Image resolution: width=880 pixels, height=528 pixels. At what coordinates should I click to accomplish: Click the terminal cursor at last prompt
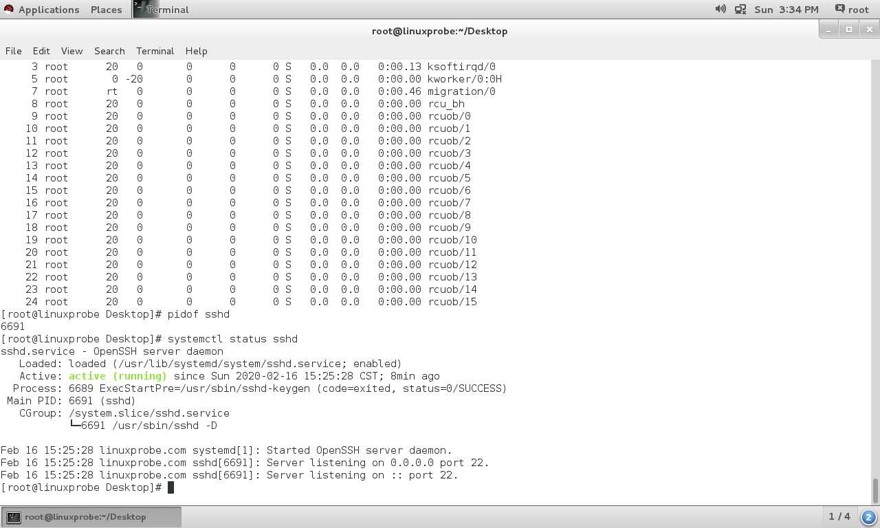point(170,487)
